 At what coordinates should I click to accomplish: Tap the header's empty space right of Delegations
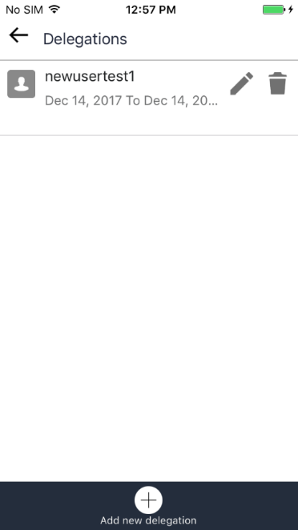pos(212,38)
